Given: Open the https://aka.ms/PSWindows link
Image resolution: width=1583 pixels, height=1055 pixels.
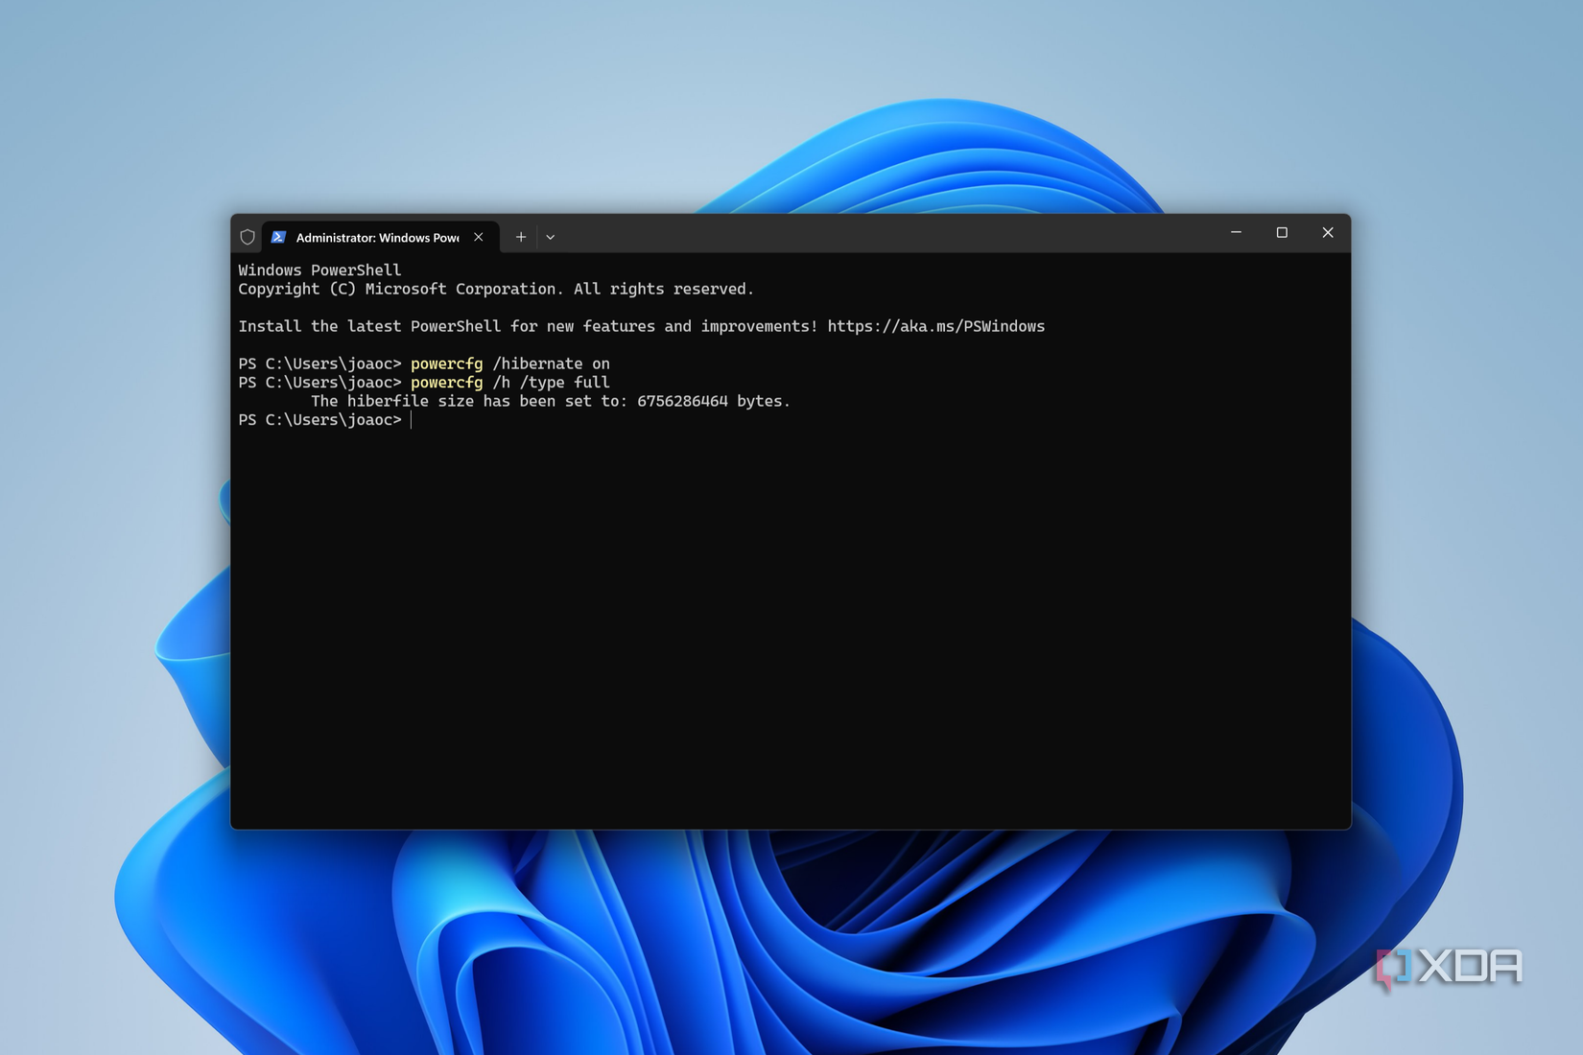Looking at the screenshot, I should click(936, 326).
